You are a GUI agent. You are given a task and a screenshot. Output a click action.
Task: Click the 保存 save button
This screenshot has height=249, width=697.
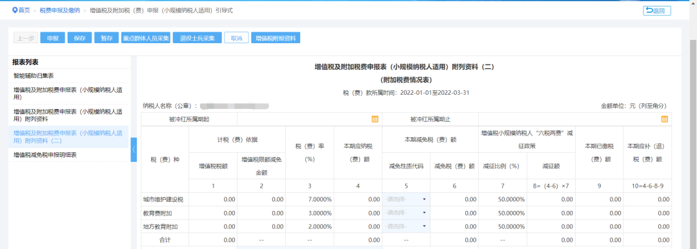pyautogui.click(x=79, y=38)
